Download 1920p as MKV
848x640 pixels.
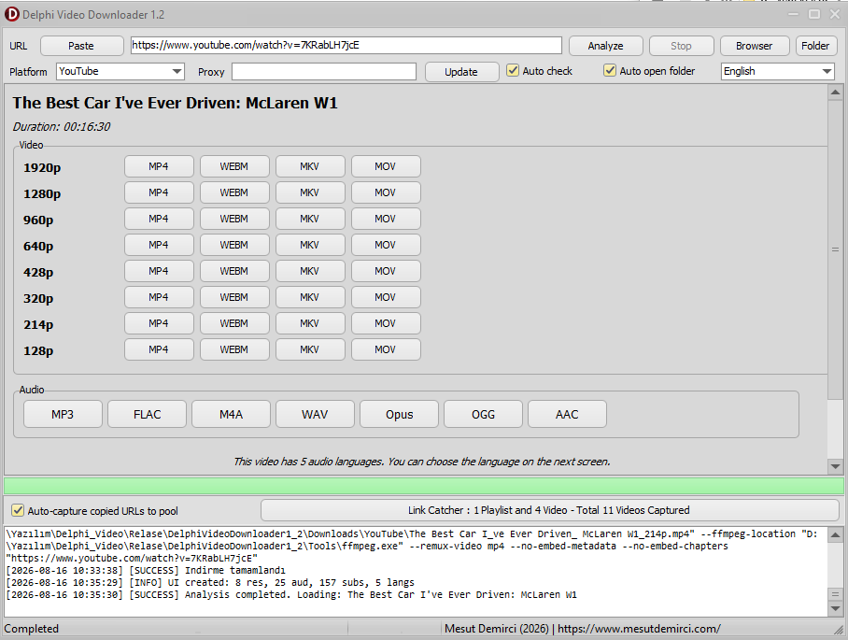310,166
